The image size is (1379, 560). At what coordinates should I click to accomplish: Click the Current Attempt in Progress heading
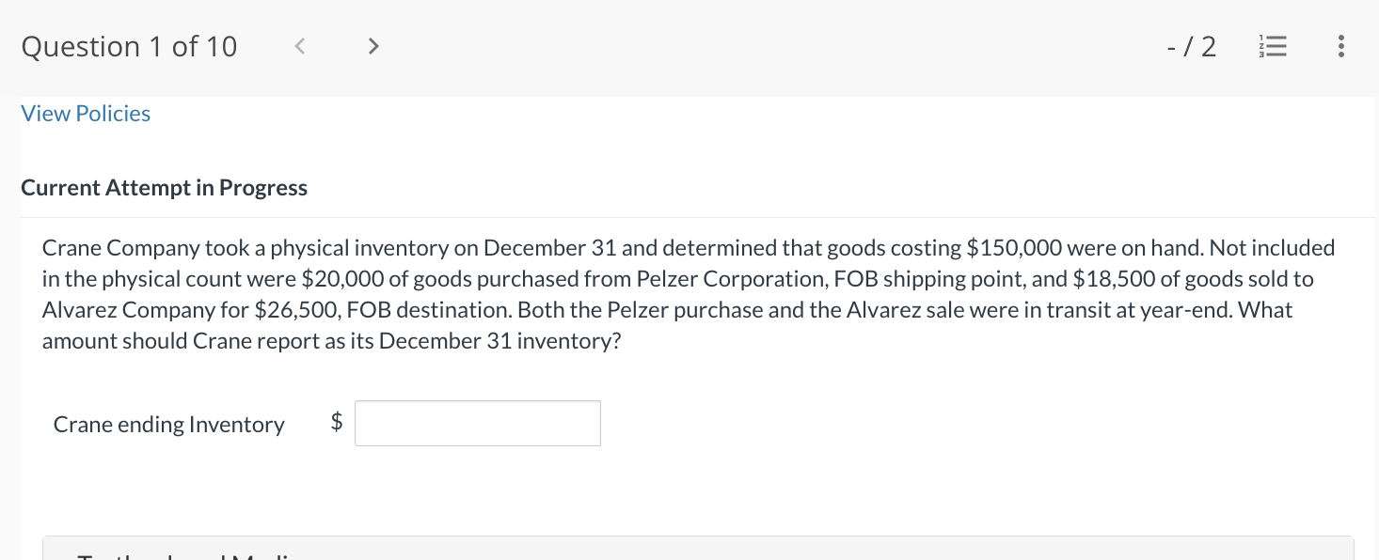point(164,188)
